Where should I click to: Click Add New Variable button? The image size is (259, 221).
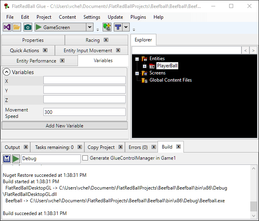point(64,125)
